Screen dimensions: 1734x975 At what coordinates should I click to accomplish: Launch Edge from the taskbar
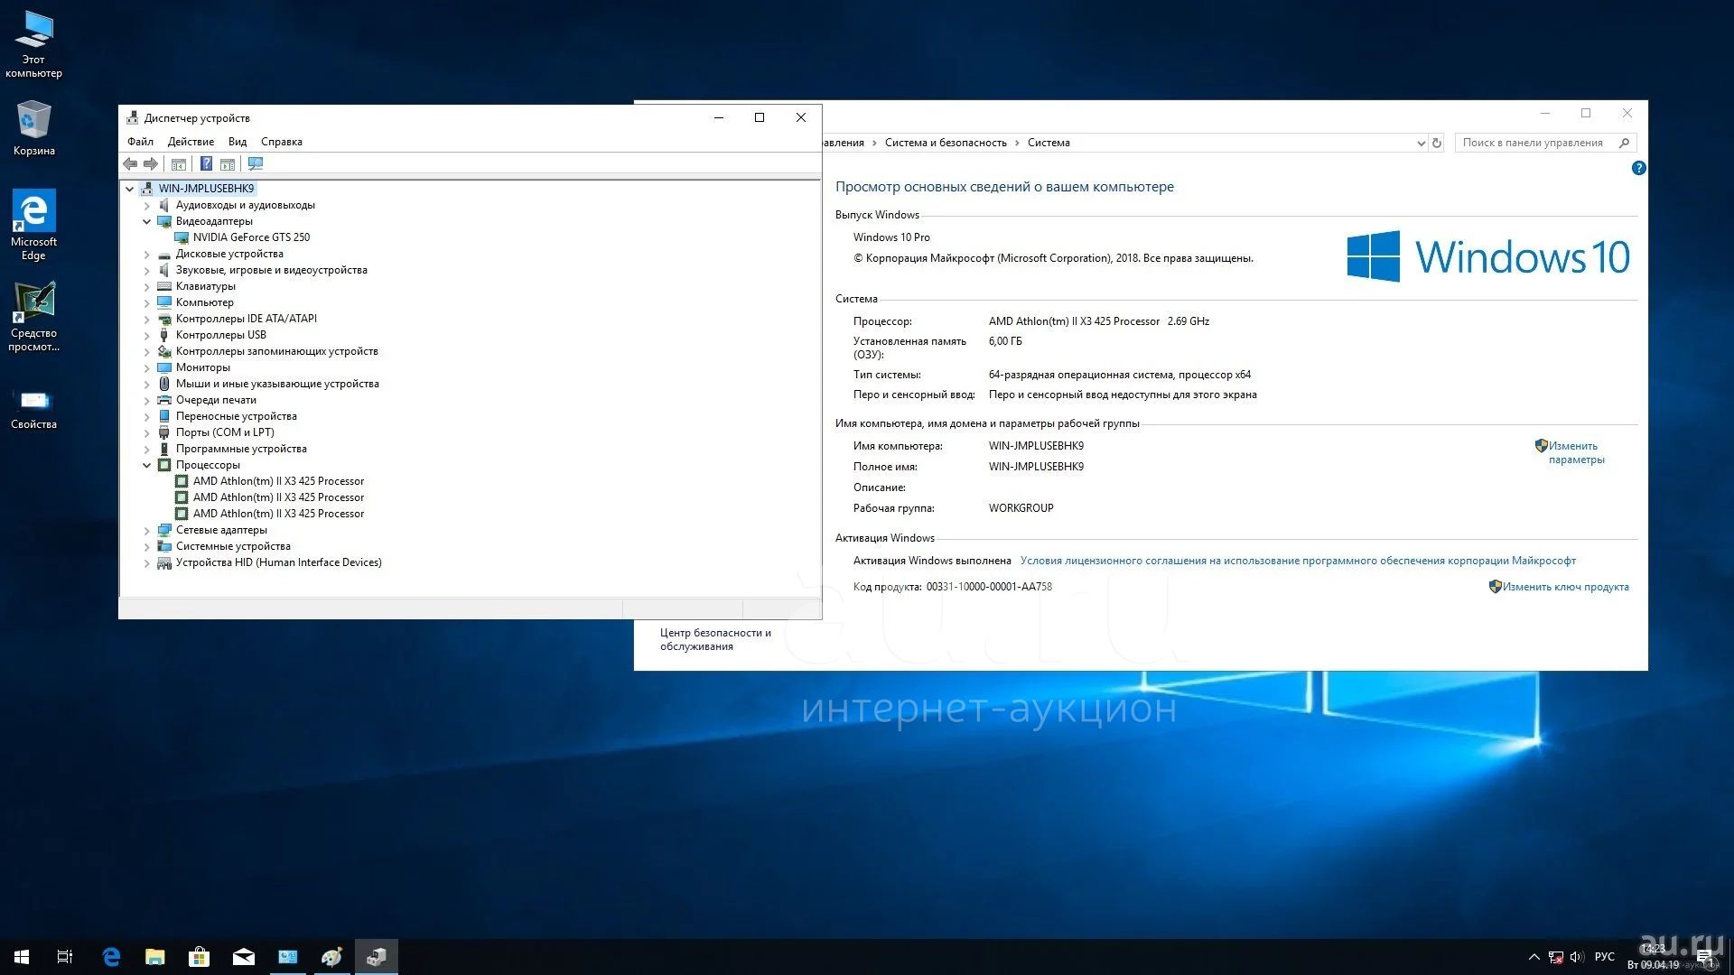click(111, 957)
